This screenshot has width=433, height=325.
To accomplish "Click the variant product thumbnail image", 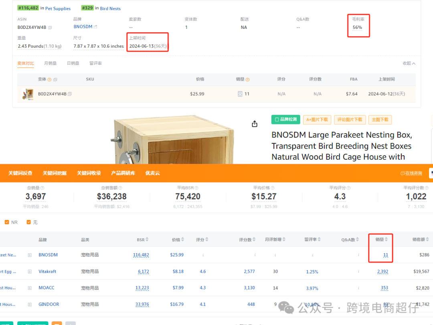I will click(28, 94).
